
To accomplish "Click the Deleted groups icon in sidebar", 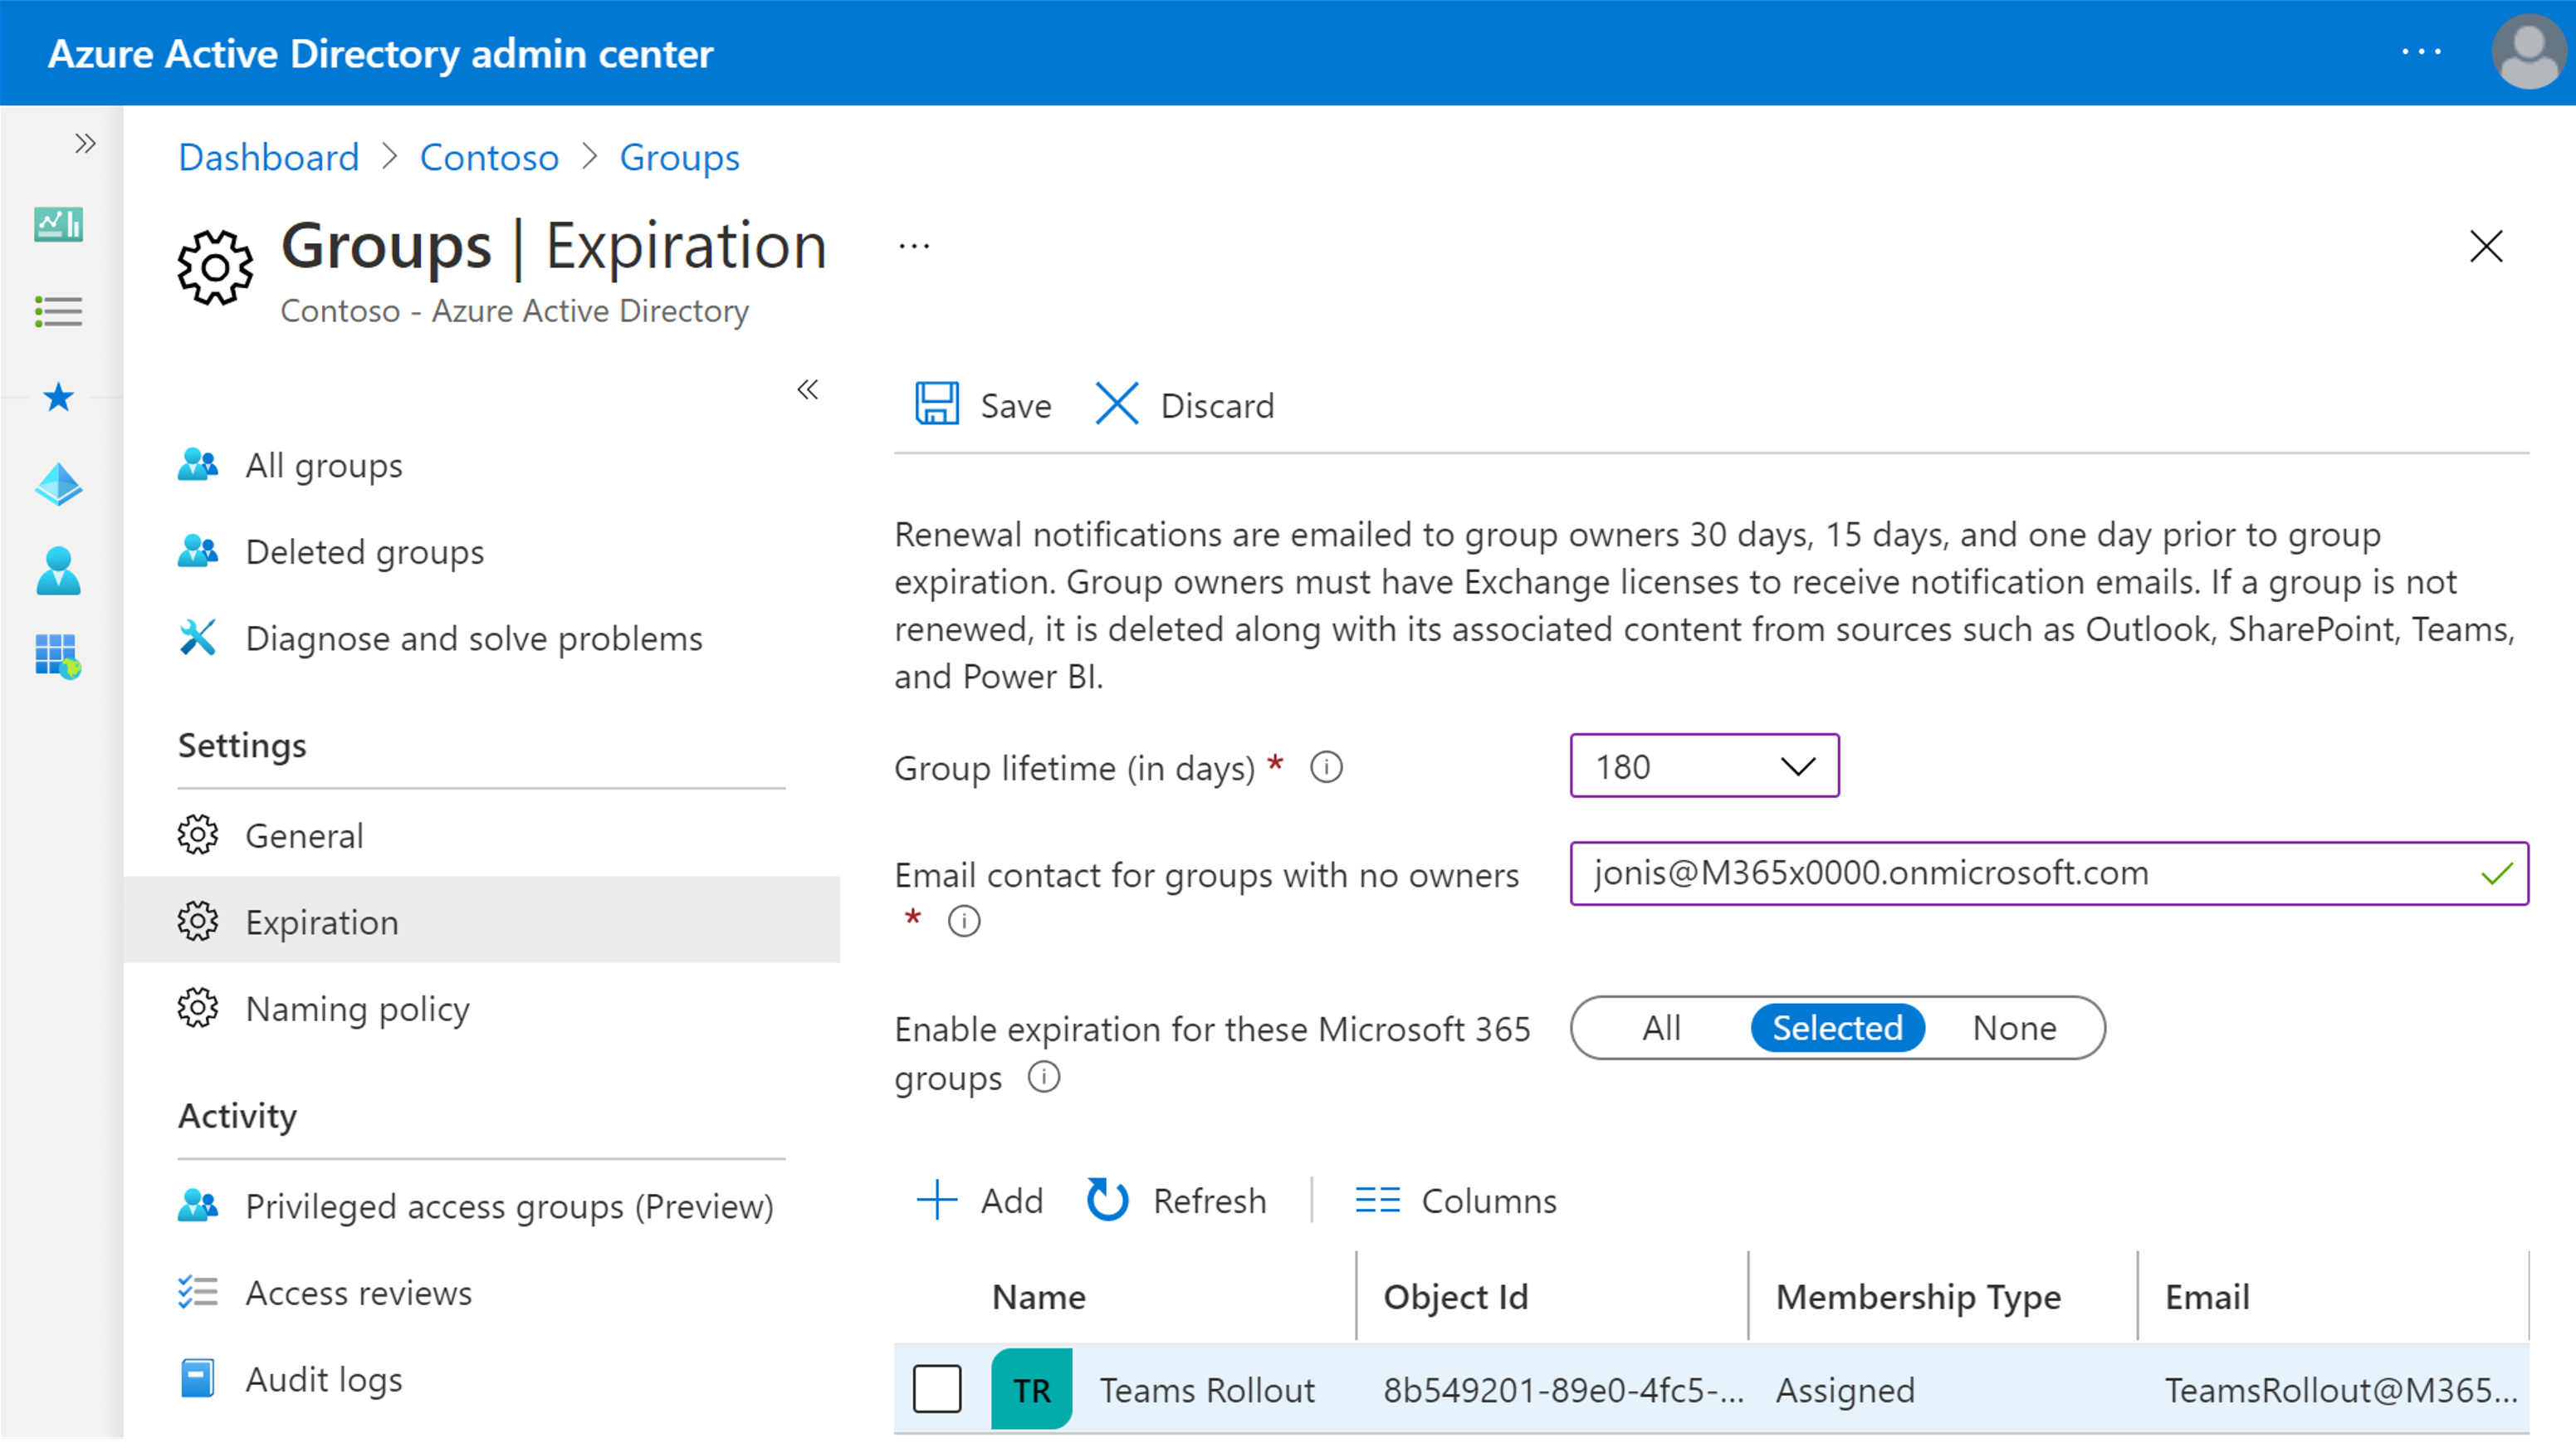I will [x=200, y=550].
